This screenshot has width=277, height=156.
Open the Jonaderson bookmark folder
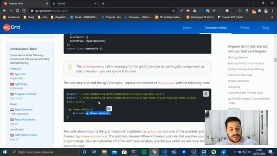point(12,17)
